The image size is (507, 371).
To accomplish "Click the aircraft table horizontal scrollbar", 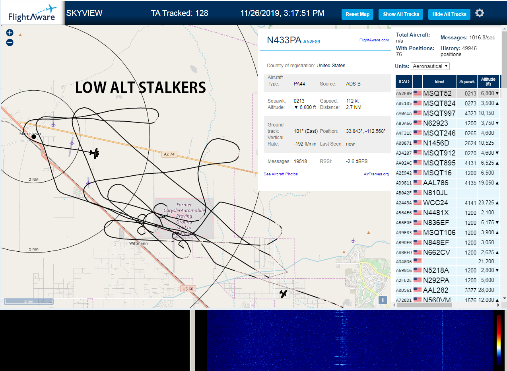I will tap(424, 305).
